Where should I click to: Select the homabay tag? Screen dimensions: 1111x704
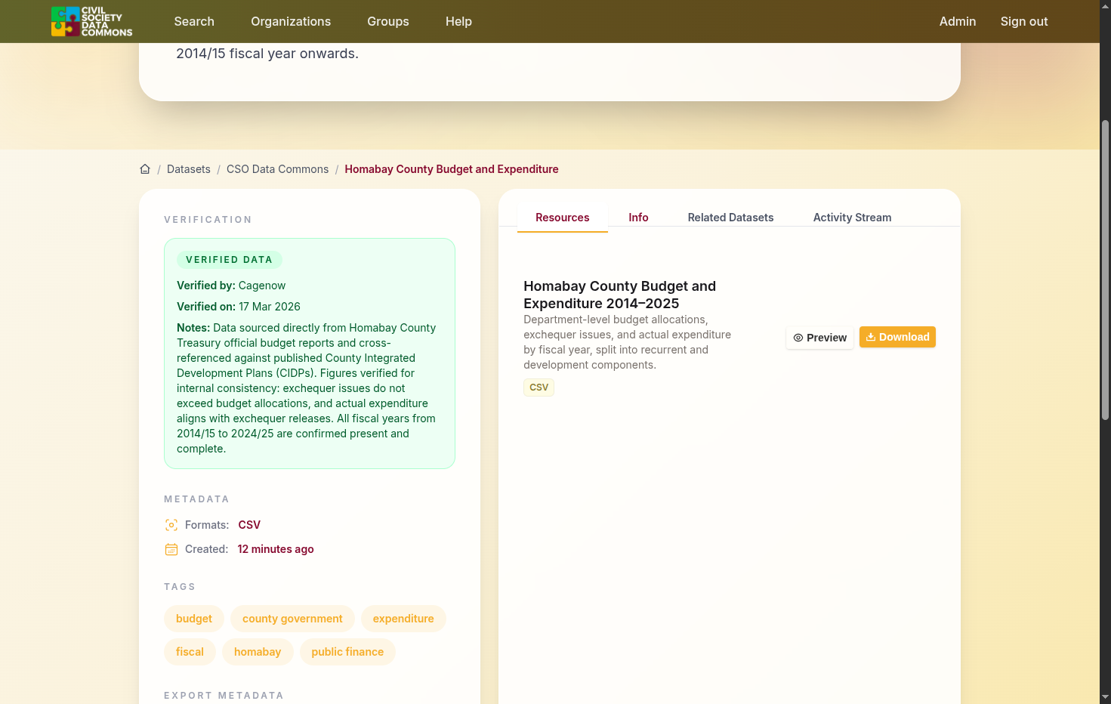click(258, 652)
